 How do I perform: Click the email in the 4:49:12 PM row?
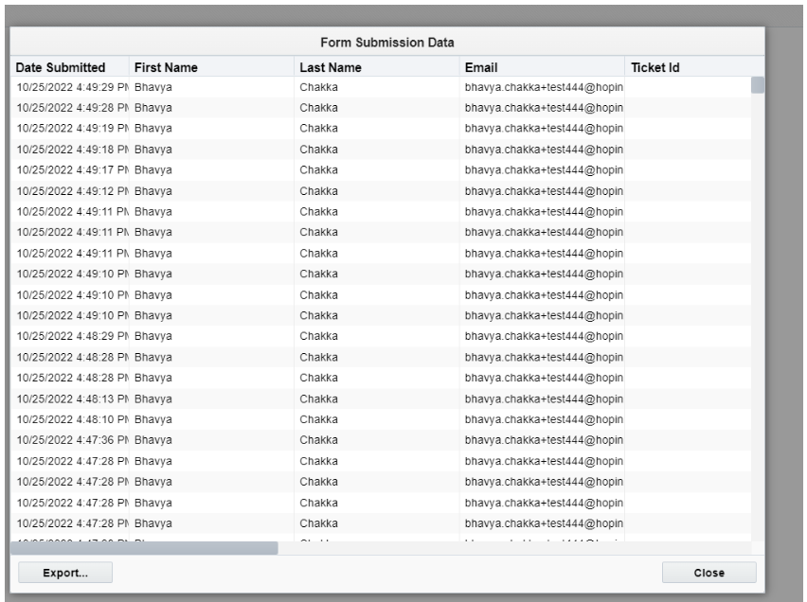click(544, 191)
